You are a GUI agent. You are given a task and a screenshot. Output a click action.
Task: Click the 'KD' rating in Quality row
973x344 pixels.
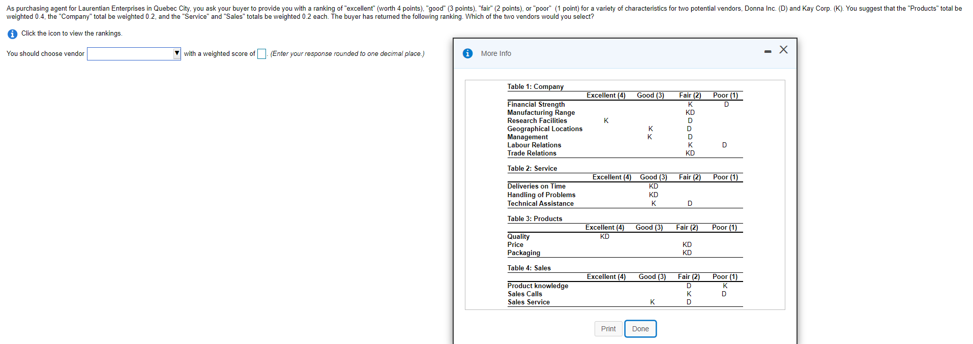tap(605, 237)
